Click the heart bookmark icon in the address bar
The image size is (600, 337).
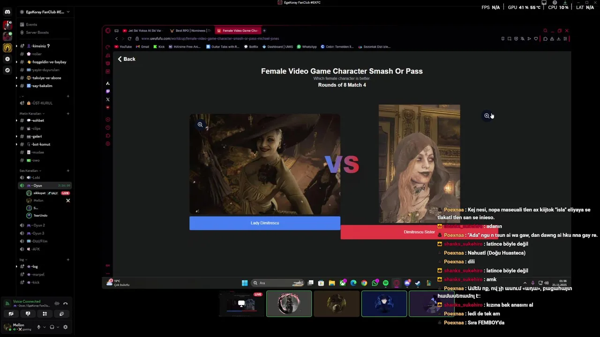click(536, 38)
